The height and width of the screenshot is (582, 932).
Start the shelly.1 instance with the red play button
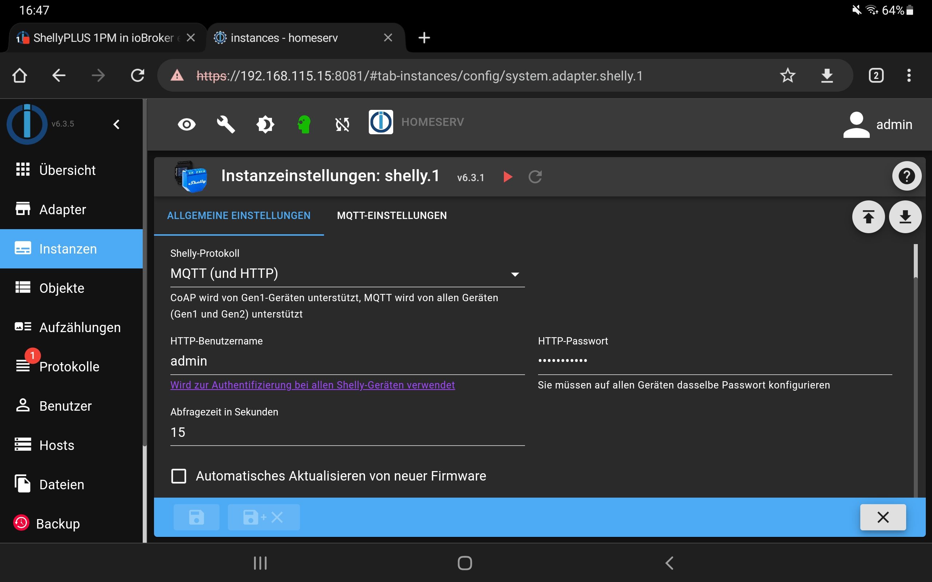click(508, 177)
